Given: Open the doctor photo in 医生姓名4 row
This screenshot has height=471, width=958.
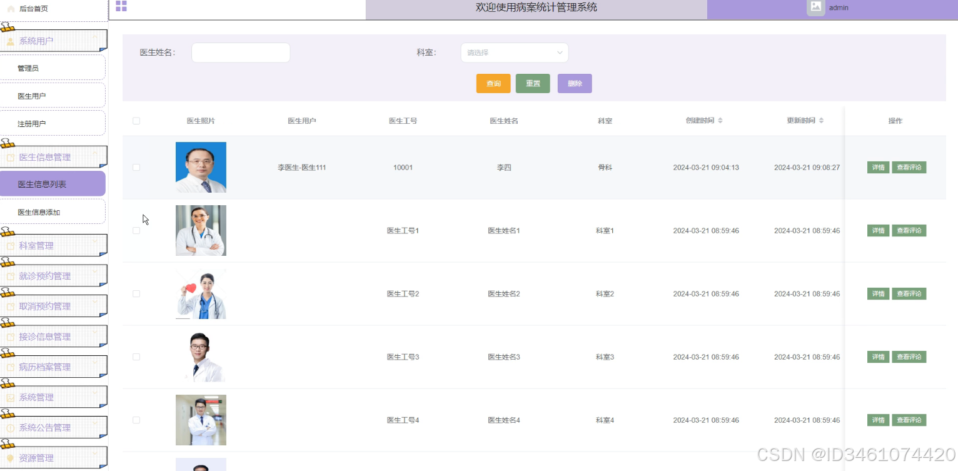Looking at the screenshot, I should [201, 420].
